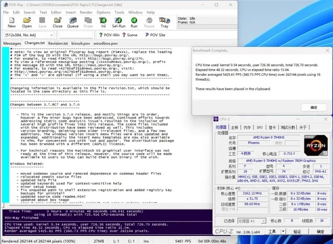Click the Phoenix code name value in CPU-Z

(253, 143)
